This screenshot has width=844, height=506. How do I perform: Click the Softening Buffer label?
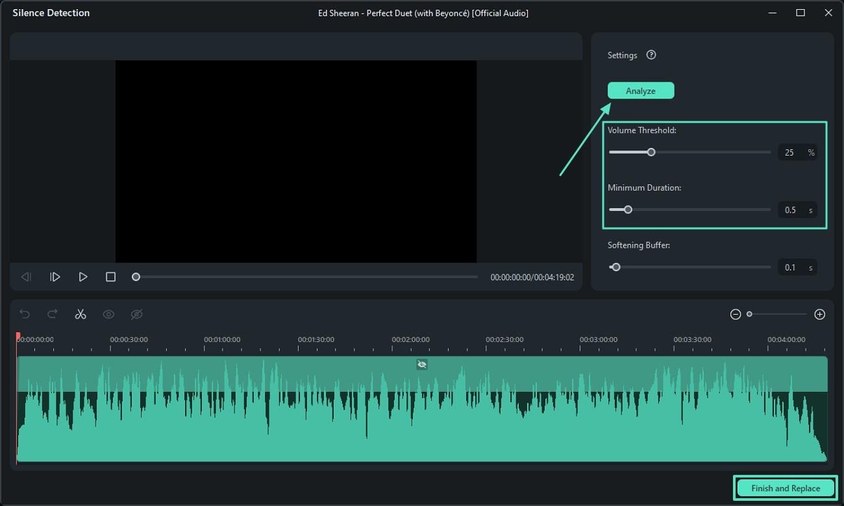[639, 245]
